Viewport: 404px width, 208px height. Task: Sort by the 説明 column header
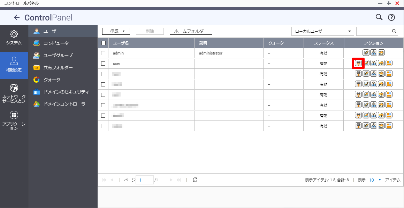point(229,43)
